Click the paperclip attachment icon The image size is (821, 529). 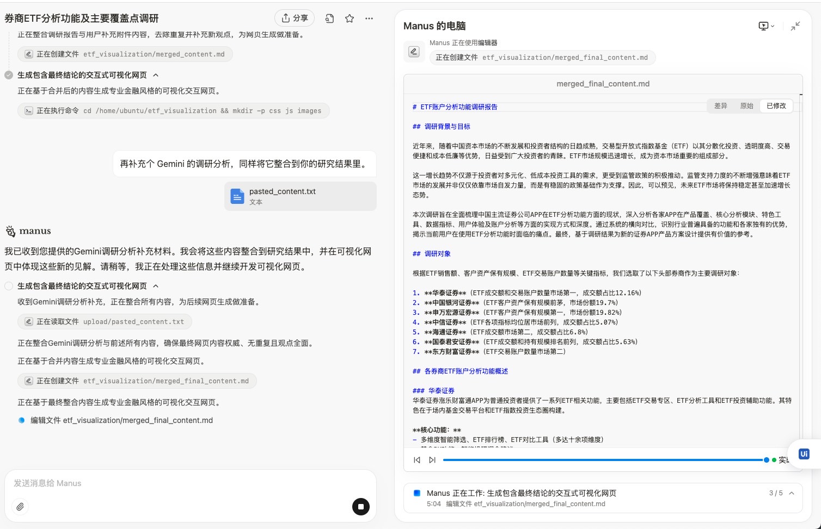pyautogui.click(x=20, y=507)
